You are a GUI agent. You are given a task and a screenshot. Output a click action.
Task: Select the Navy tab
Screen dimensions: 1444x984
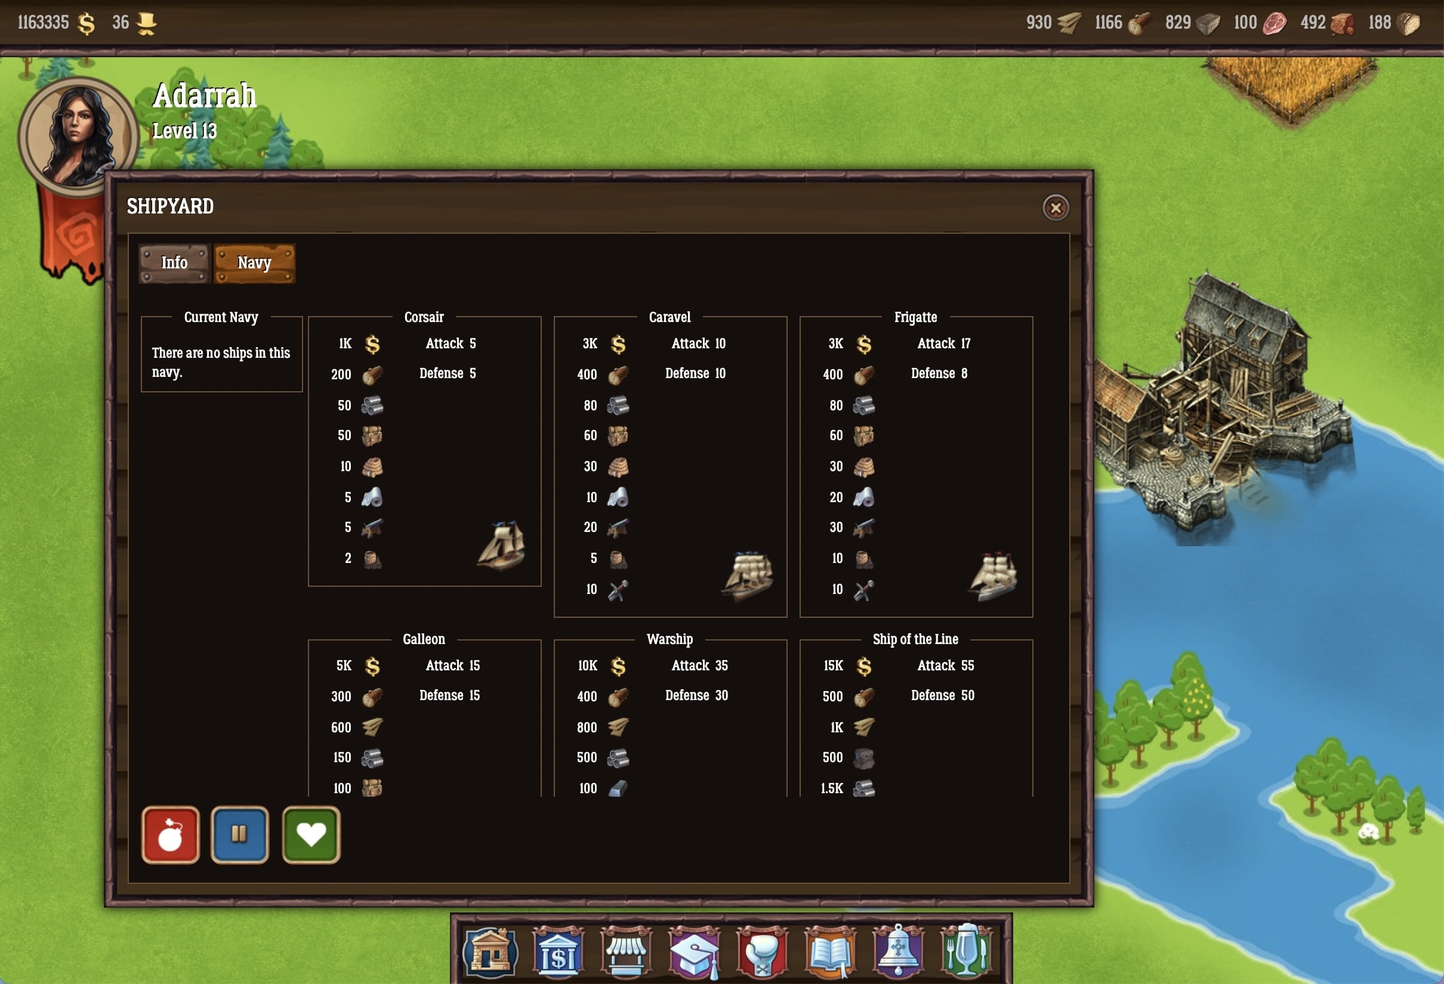tap(254, 263)
